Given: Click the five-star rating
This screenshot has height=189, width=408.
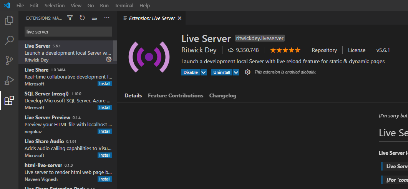Looking at the screenshot, I should (x=285, y=50).
